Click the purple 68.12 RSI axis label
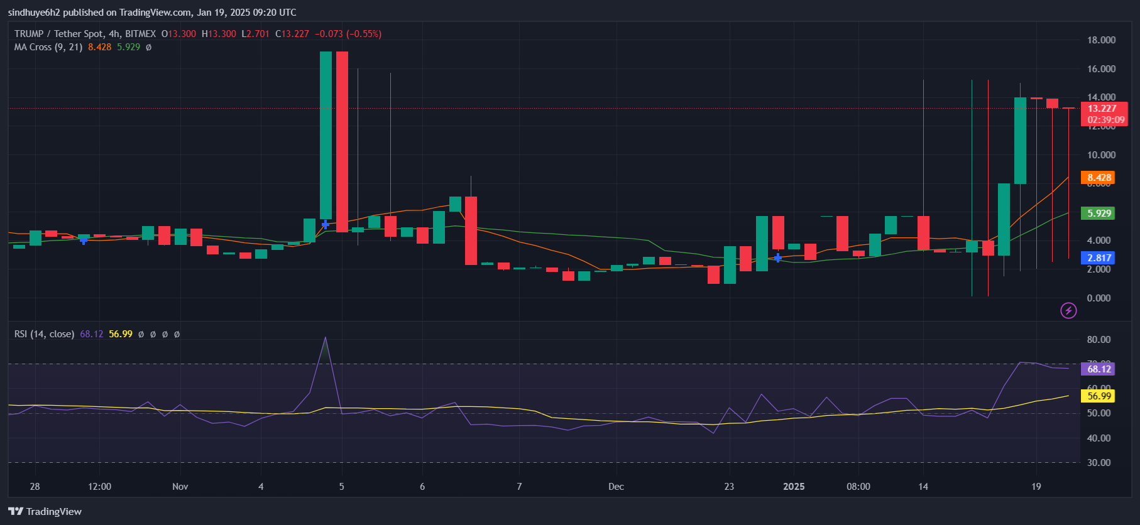 [x=1098, y=369]
